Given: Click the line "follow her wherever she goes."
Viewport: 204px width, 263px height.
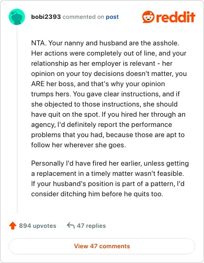Looking at the screenshot, I should pos(79,145).
